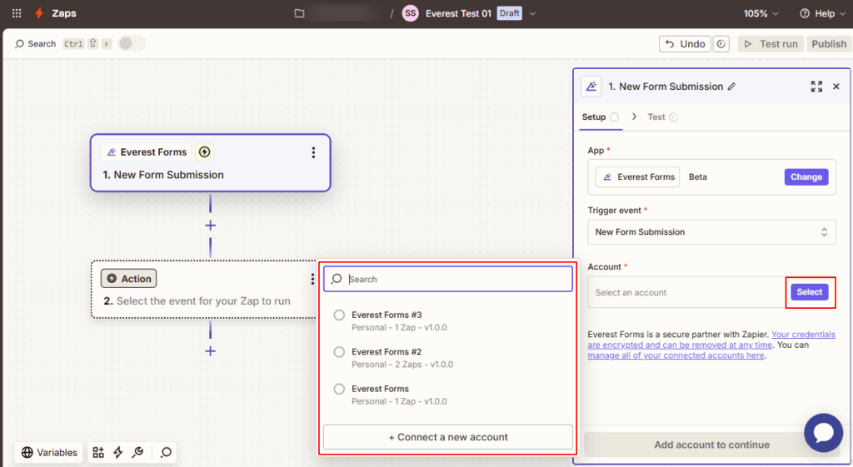Open the 105% zoom dropdown
Screen dimensions: 853x467
click(761, 13)
